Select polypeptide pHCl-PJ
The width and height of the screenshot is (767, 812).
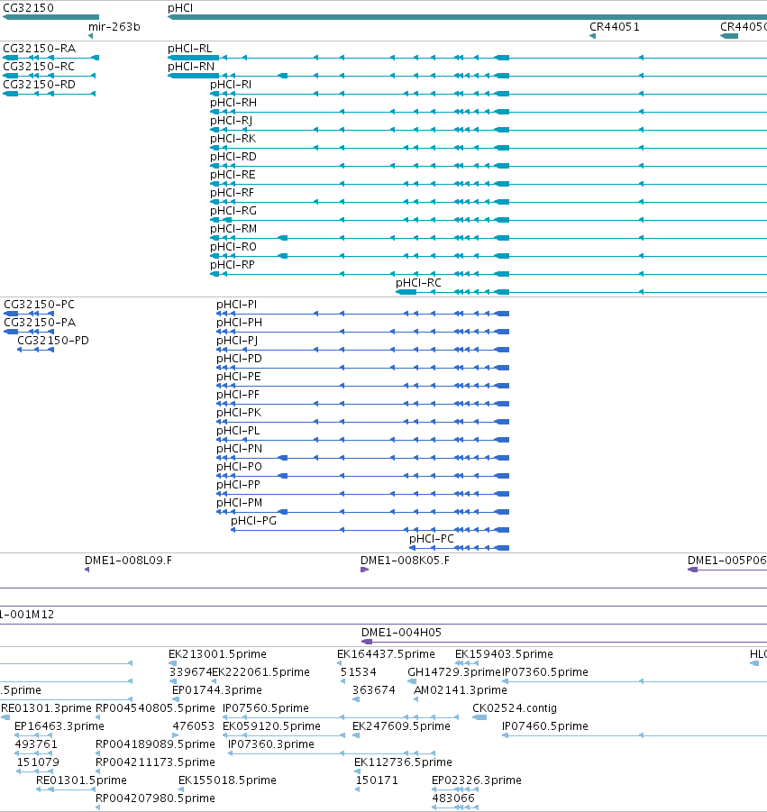point(237,341)
